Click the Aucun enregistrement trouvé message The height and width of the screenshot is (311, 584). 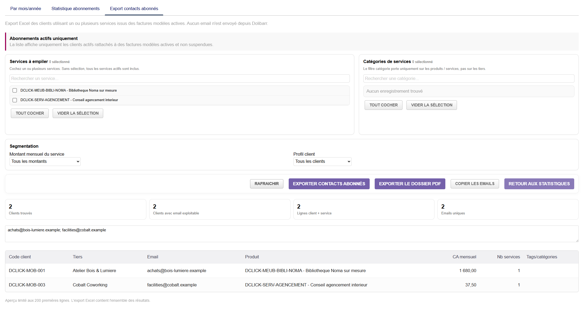[x=394, y=91]
